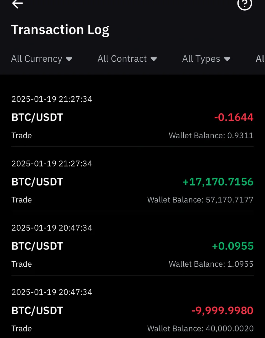
Task: Tap the -9,999.9980 trade amount
Action: click(222, 311)
